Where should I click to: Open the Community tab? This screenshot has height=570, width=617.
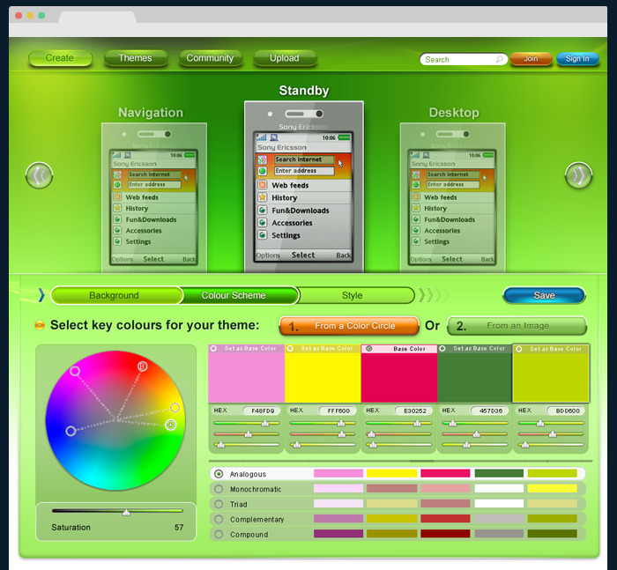coord(211,58)
